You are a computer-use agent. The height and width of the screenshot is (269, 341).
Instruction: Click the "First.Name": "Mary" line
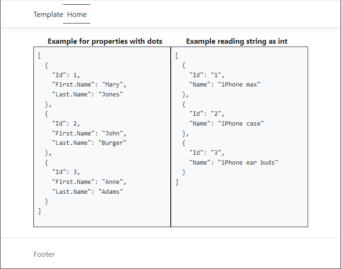coord(89,85)
